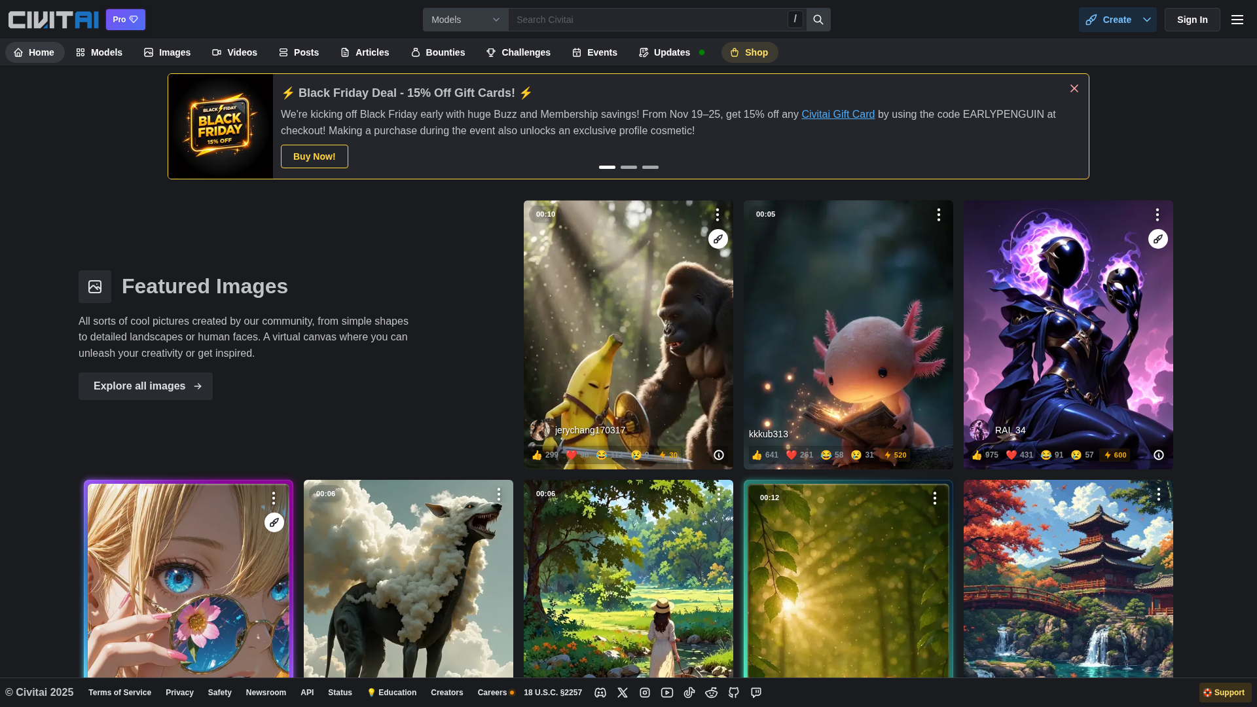Switch to the Videos tab
Image resolution: width=1257 pixels, height=707 pixels.
point(234,52)
